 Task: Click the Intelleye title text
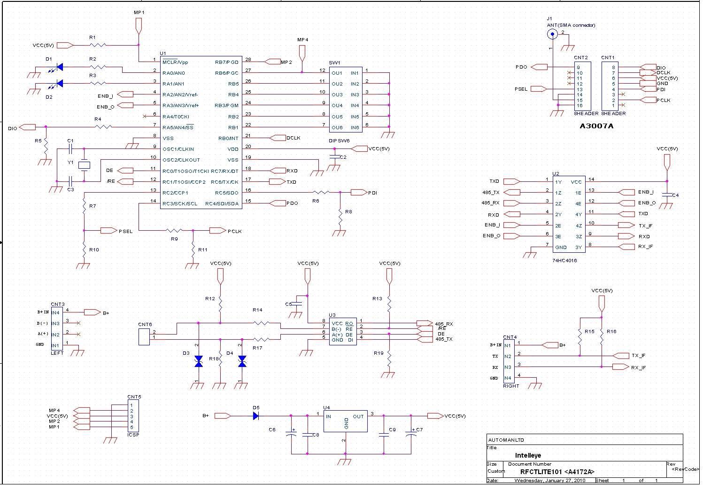coord(528,455)
